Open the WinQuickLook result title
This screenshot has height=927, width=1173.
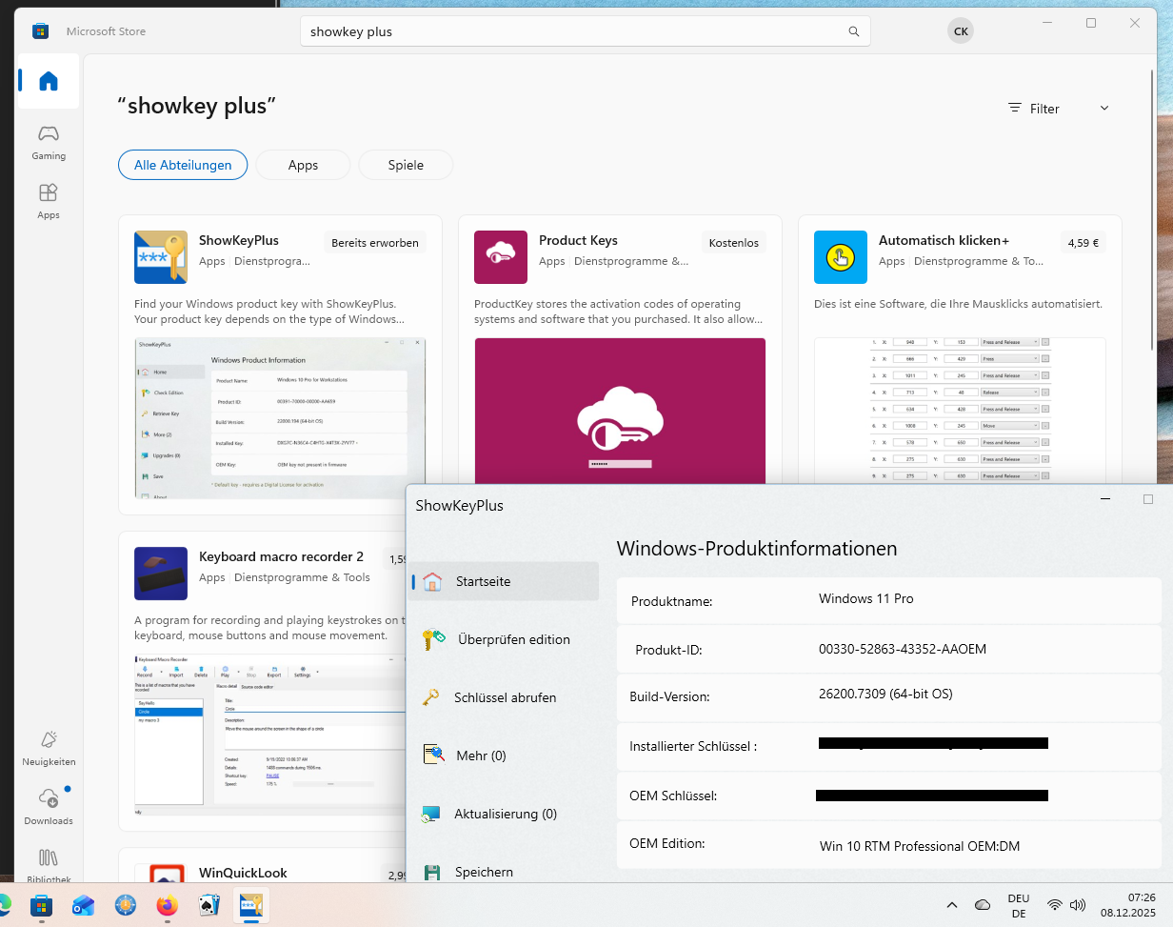pos(243,873)
